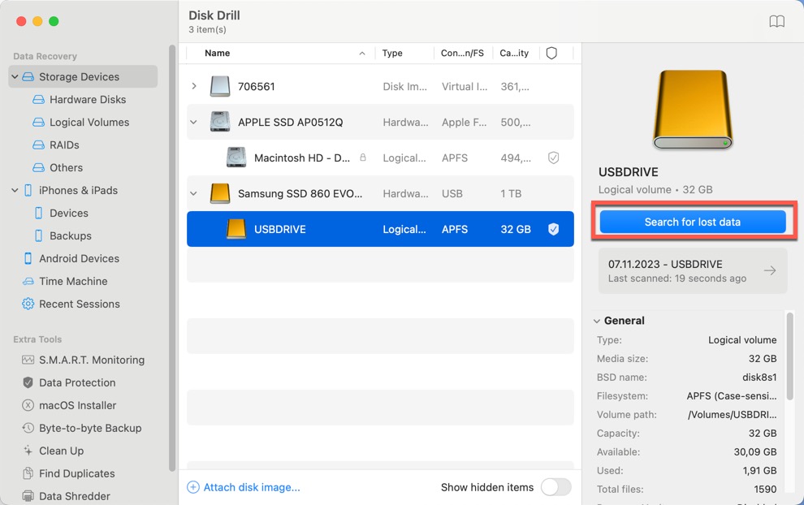Select the "Samsung SSD 860 EVO..." disk name
This screenshot has width=804, height=505.
[300, 193]
